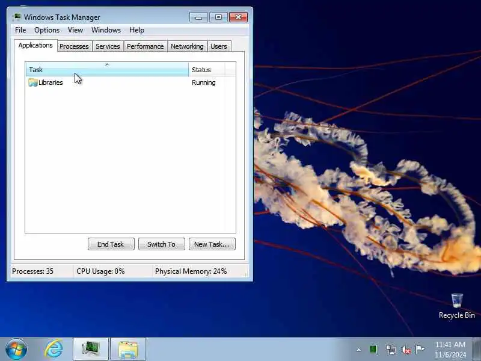Open the Windows Start menu orb
Viewport: 481px width, 361px height.
click(x=16, y=350)
